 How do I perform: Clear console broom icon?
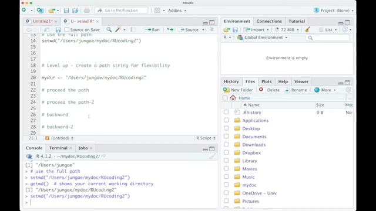point(213,156)
